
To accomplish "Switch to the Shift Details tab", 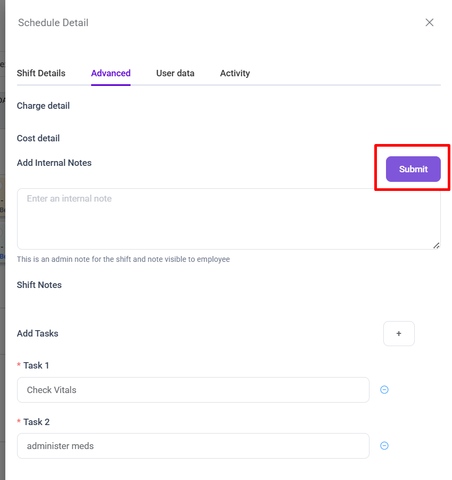I will (41, 73).
